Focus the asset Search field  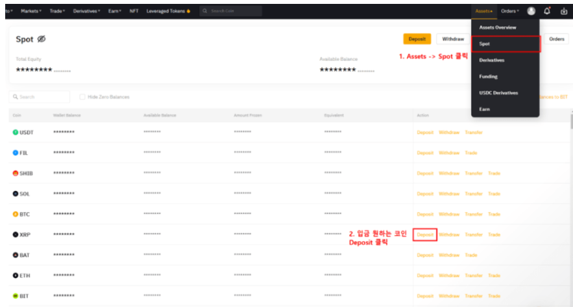(40, 97)
